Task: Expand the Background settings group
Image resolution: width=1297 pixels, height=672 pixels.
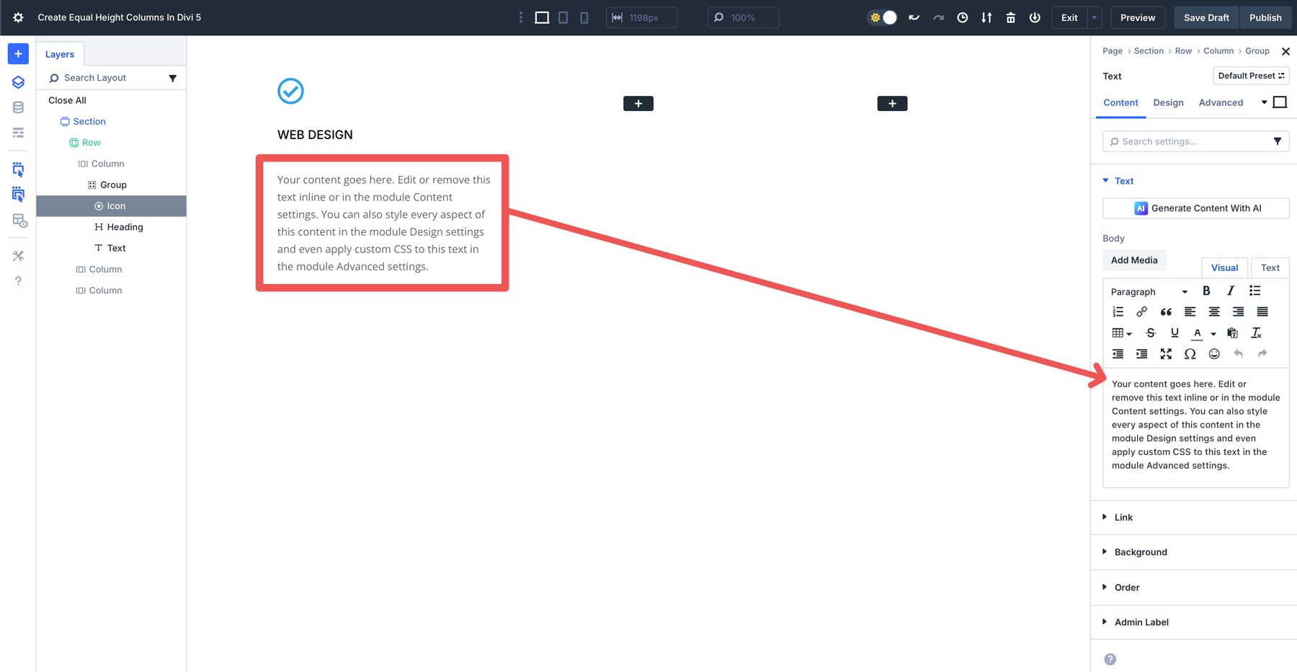Action: 1135,552
